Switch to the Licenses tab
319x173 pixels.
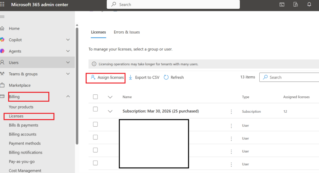click(99, 32)
